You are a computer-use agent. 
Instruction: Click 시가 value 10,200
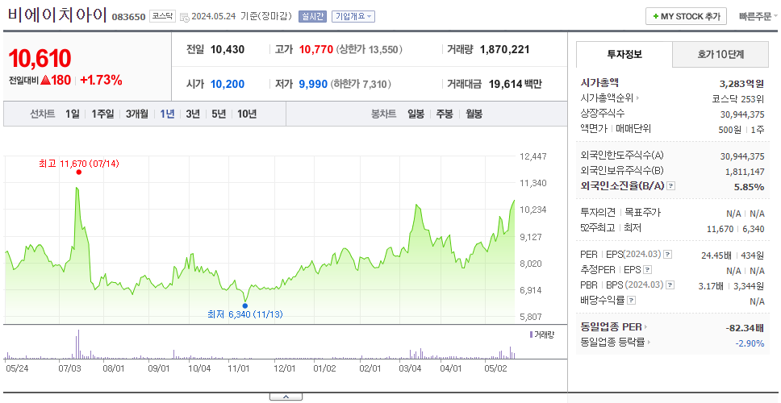(228, 84)
